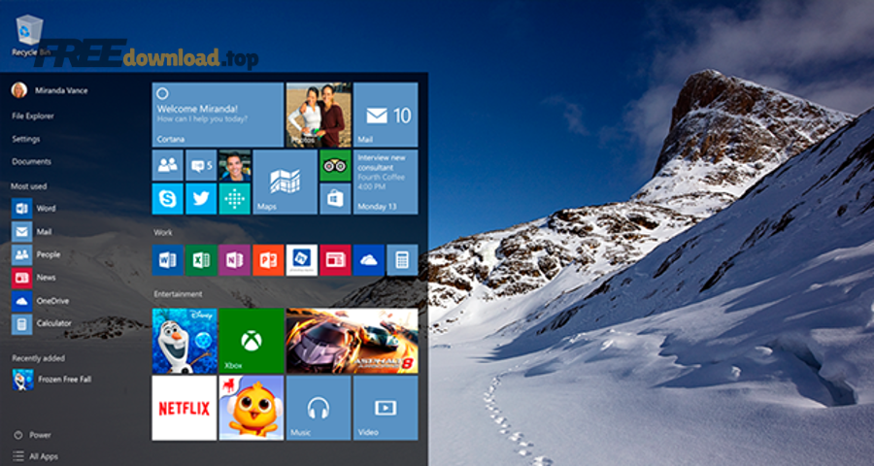Open the Netflix tile
This screenshot has width=874, height=466.
point(185,408)
